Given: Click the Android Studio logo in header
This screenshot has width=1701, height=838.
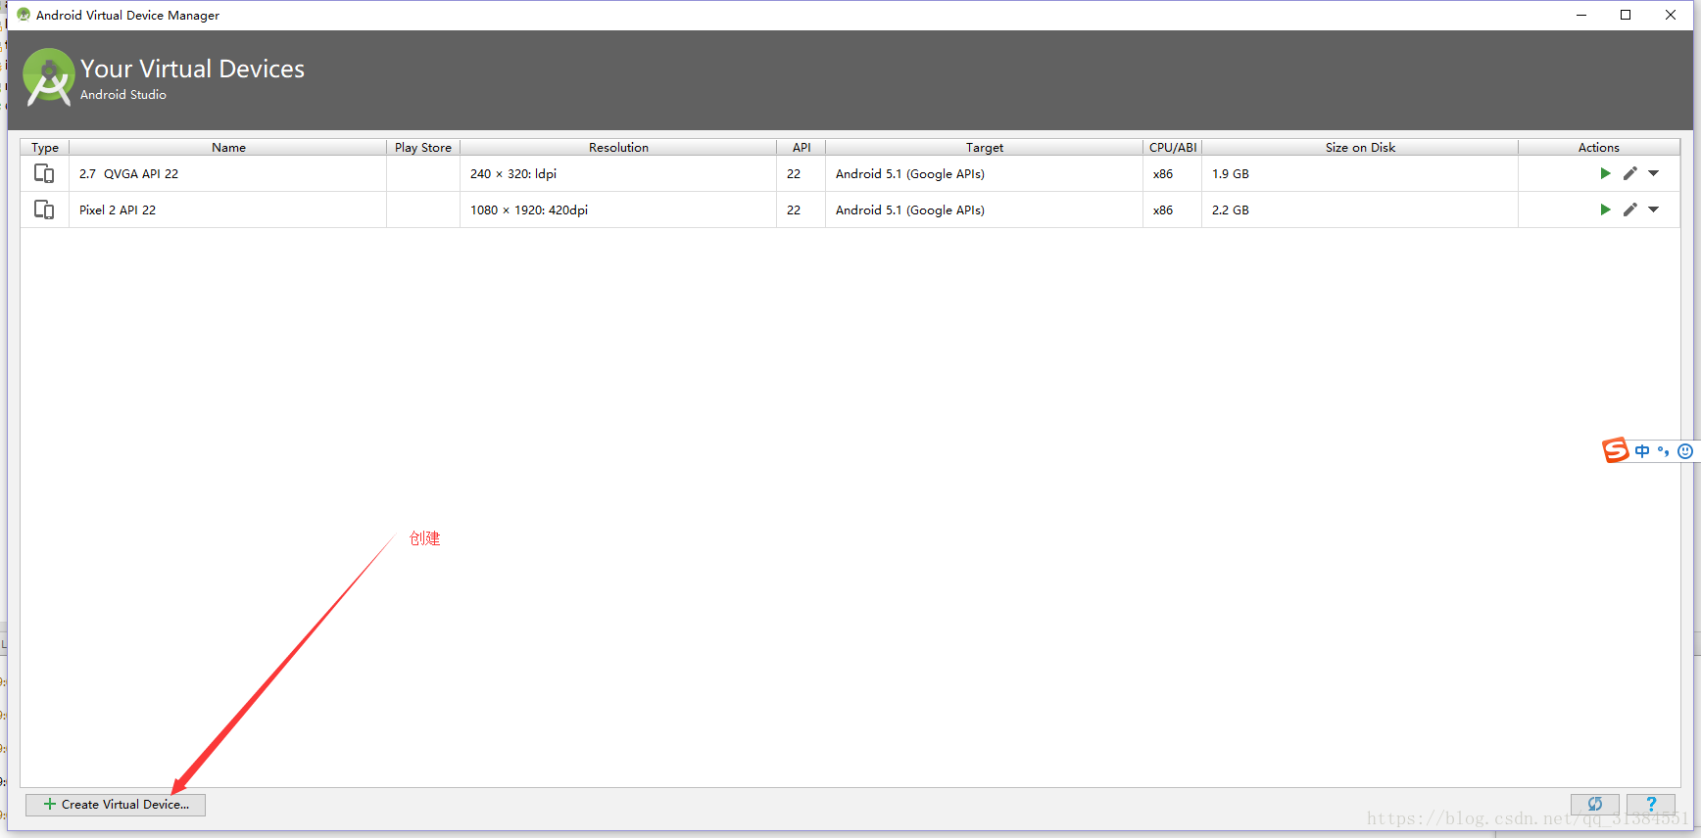Looking at the screenshot, I should [x=49, y=77].
